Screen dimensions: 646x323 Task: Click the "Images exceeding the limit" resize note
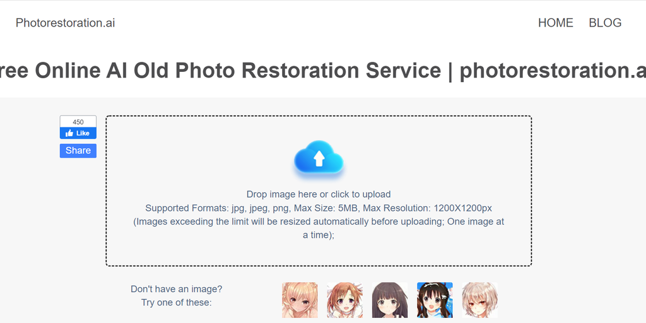tap(319, 228)
